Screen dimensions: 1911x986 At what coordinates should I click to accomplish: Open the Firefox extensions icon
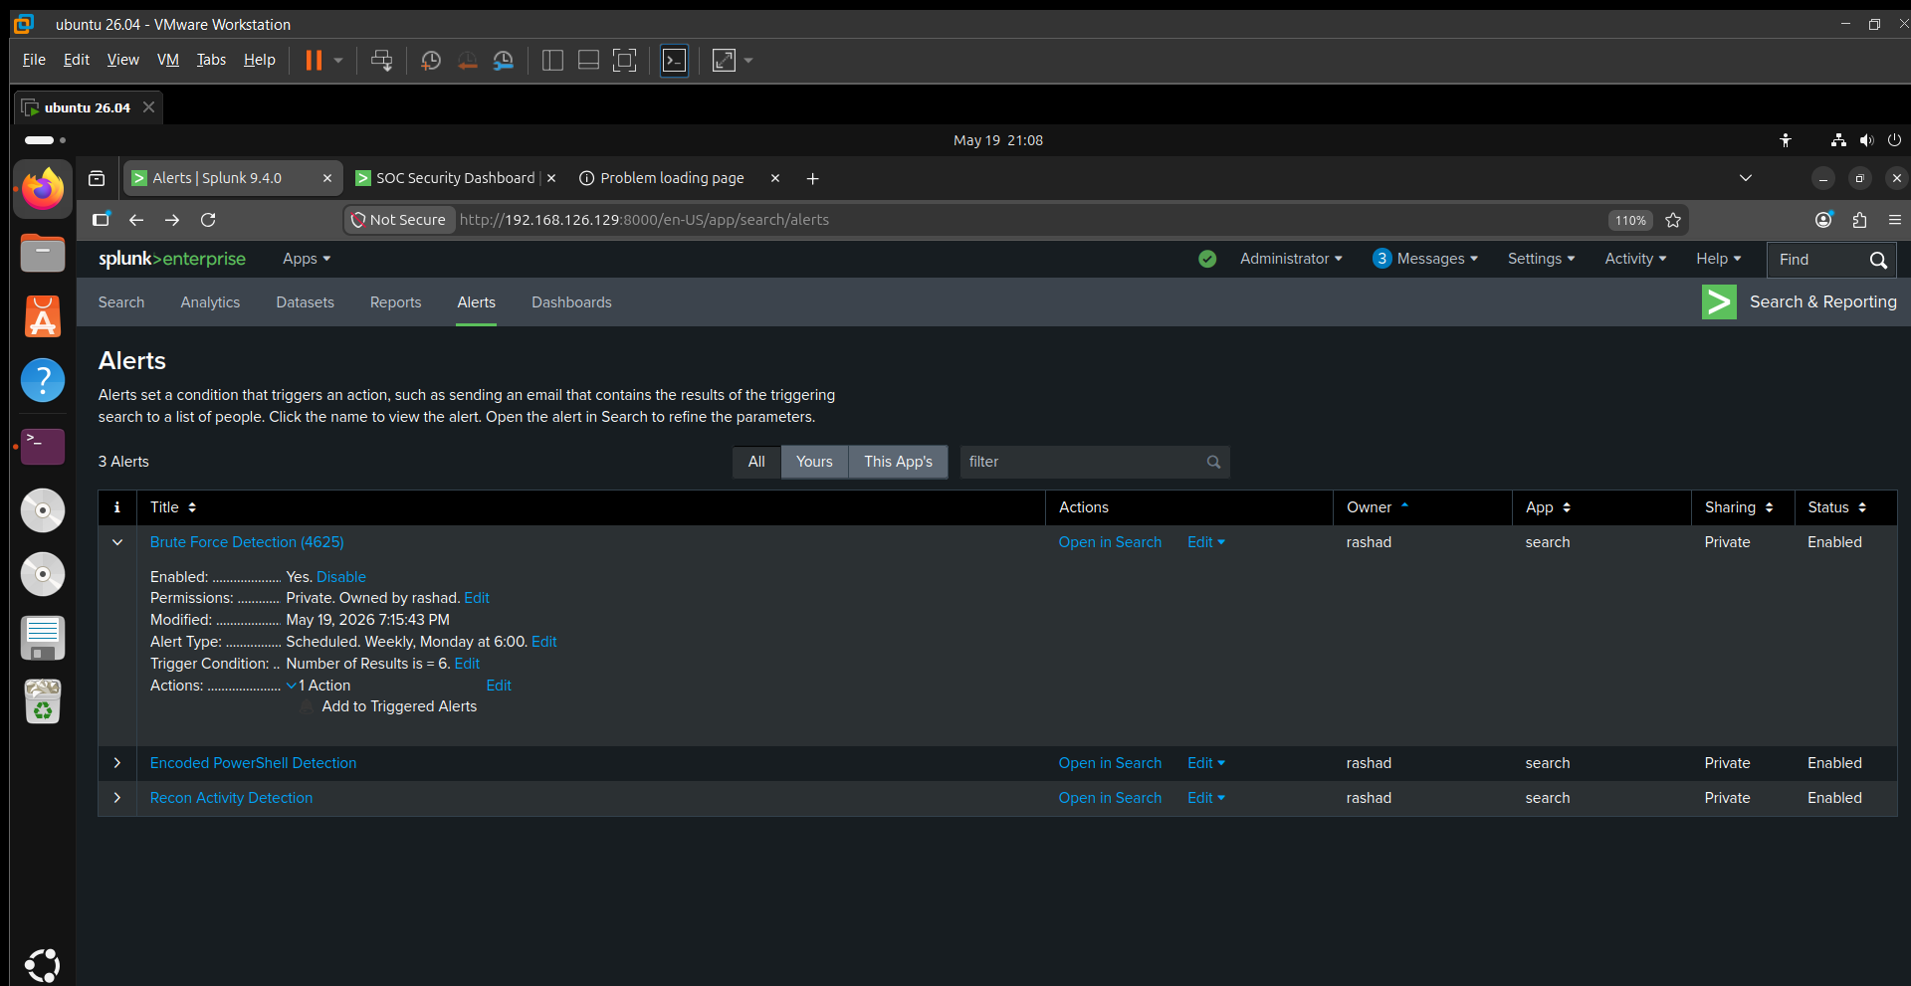pos(1859,220)
